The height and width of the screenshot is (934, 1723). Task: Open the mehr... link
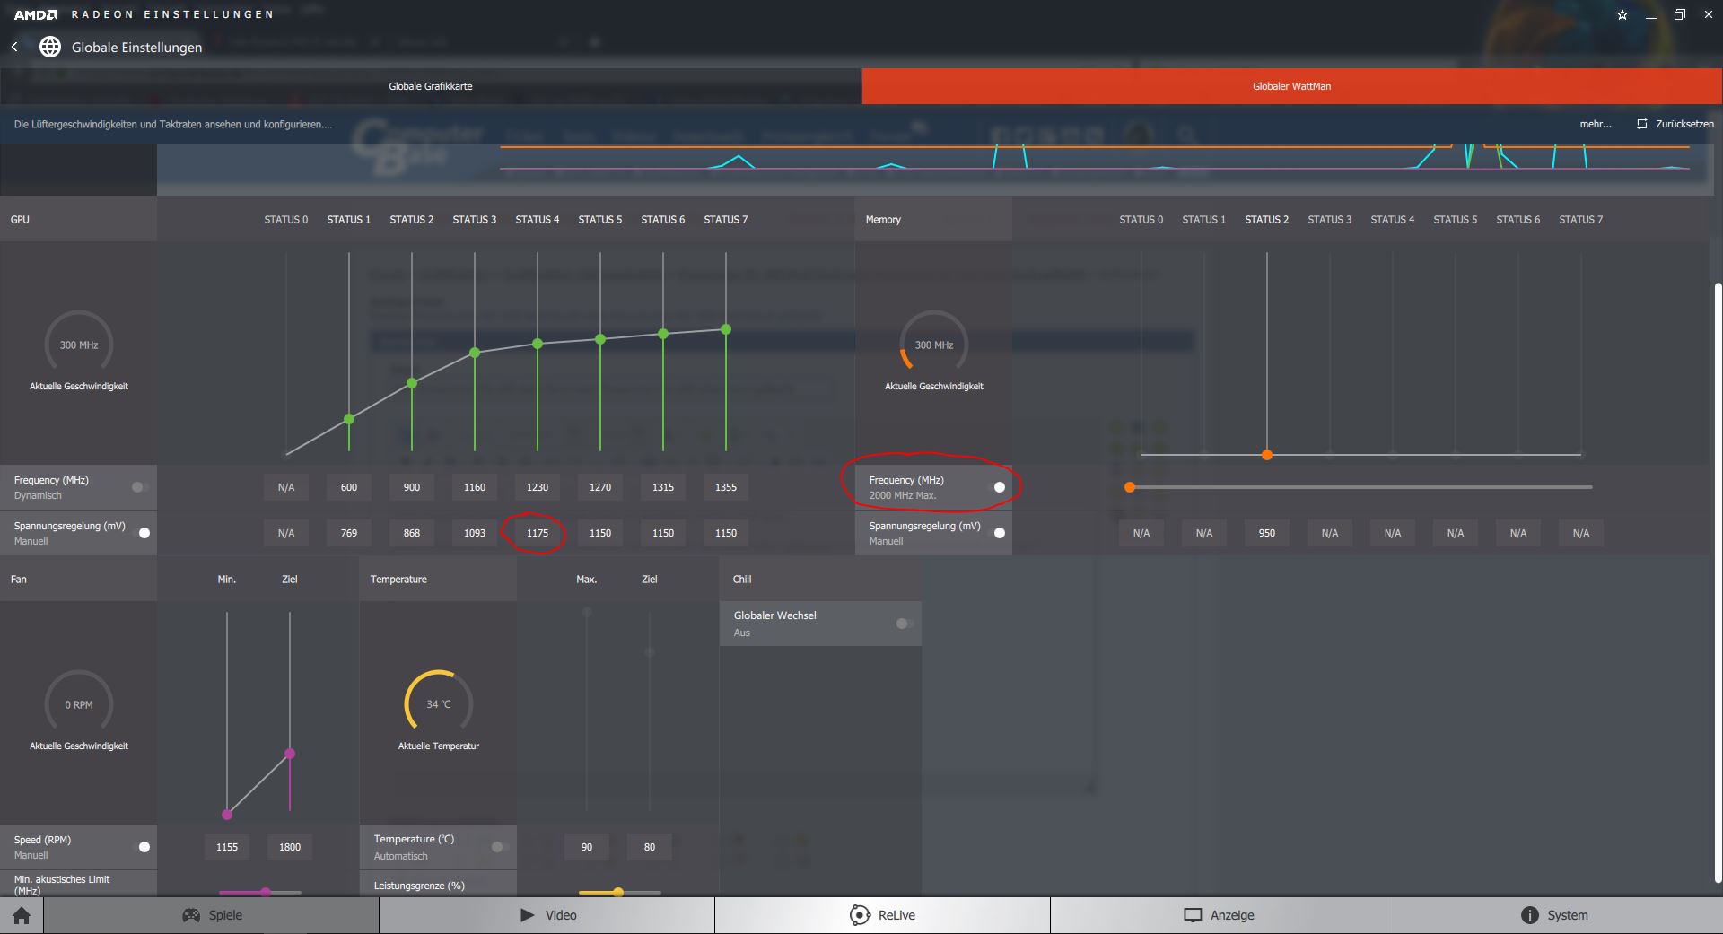click(x=1596, y=124)
